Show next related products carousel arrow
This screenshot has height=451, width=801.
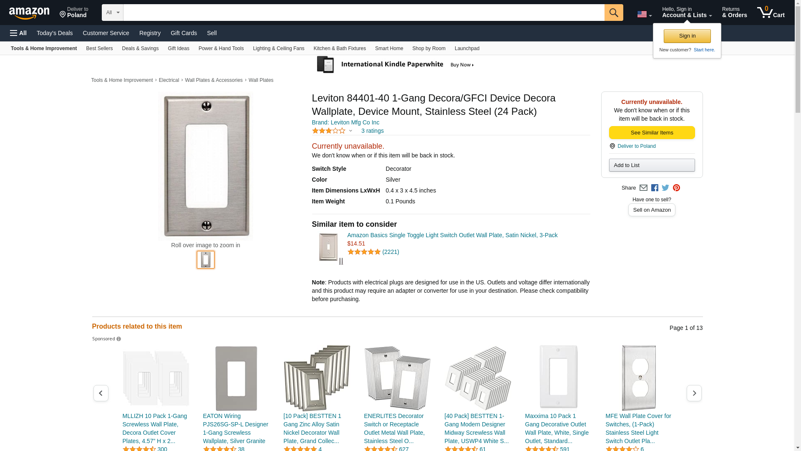(x=694, y=393)
